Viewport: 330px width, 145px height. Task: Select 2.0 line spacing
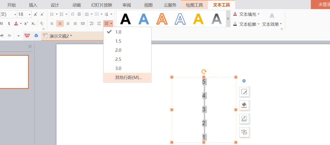[x=127, y=50]
